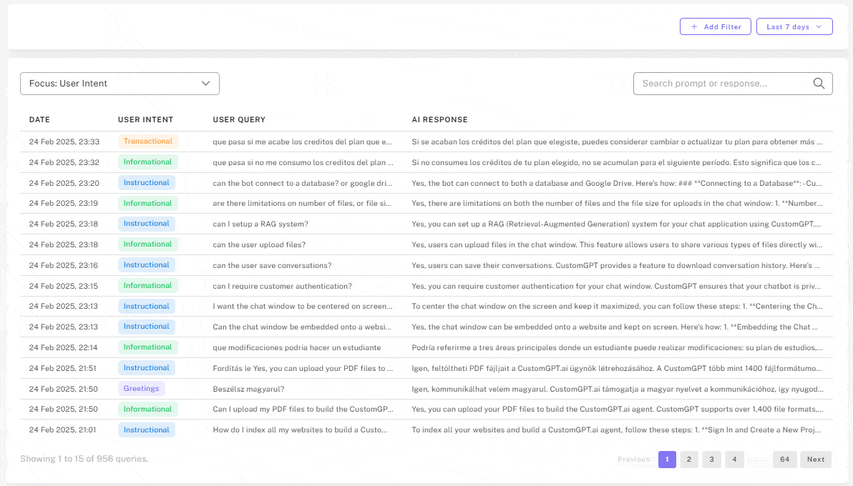This screenshot has width=853, height=486.
Task: Click Informational tag in the 23:15 row
Action: pyautogui.click(x=147, y=285)
